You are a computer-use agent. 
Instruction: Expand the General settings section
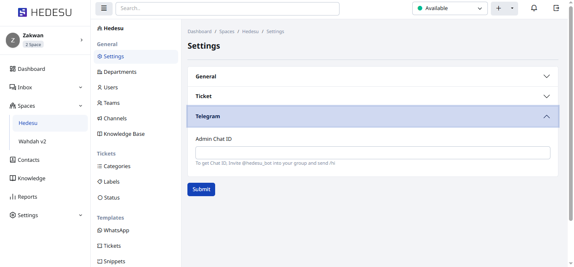click(372, 77)
